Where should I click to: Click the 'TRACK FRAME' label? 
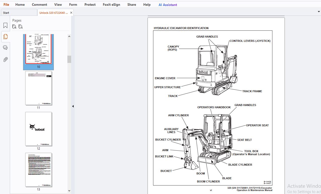[252, 91]
